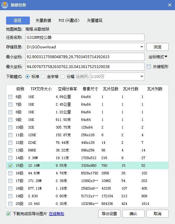Viewport: 175px width, 224px height.
Task: Check the 13级 level checkbox
Action: [10, 150]
